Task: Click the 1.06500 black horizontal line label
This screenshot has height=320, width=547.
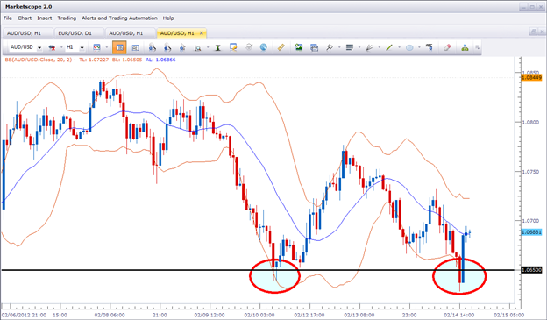Action: pyautogui.click(x=531, y=270)
